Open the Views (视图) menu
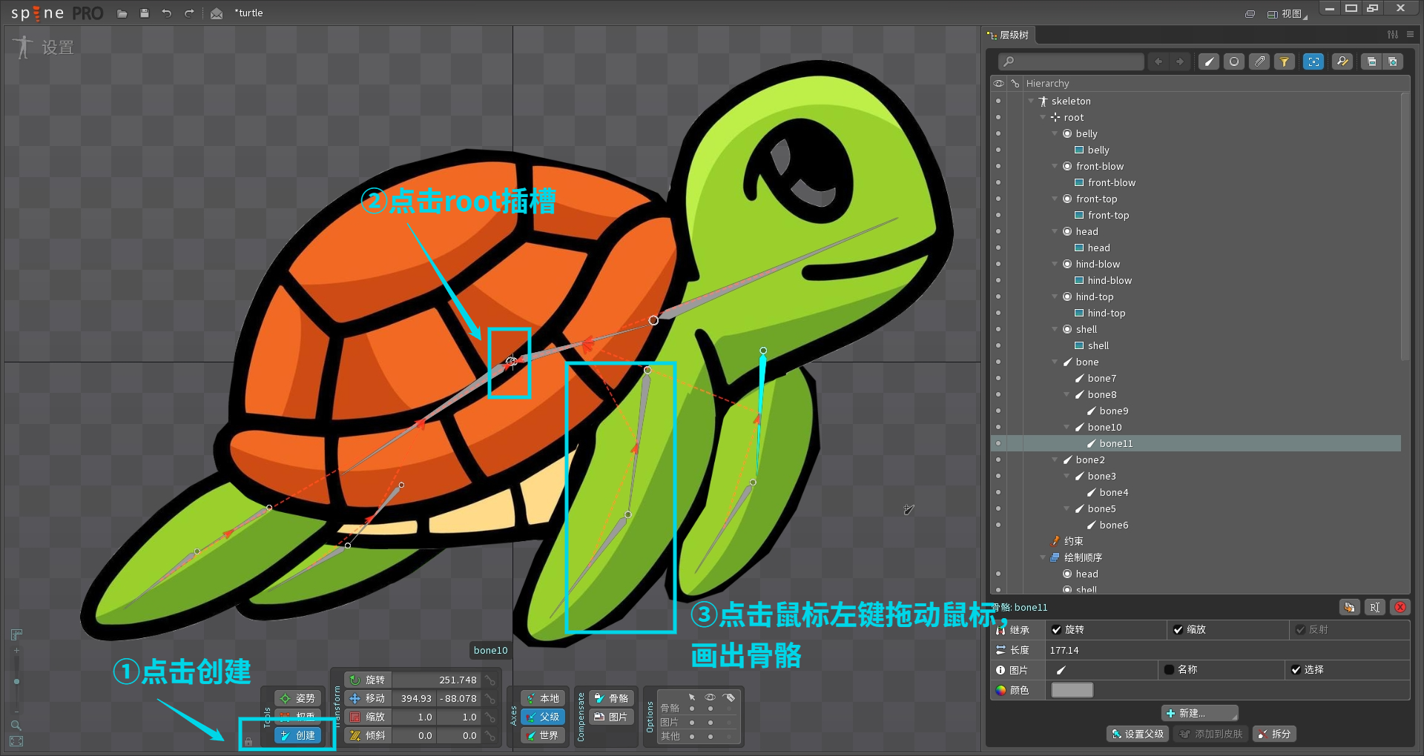Image resolution: width=1424 pixels, height=756 pixels. [x=1287, y=13]
